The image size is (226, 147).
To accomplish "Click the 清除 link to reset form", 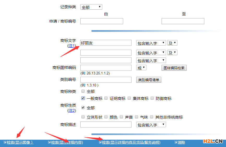I will [x=181, y=142].
